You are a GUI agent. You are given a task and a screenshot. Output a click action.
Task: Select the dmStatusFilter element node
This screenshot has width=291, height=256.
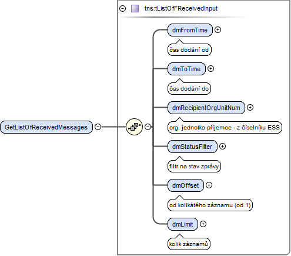click(192, 147)
